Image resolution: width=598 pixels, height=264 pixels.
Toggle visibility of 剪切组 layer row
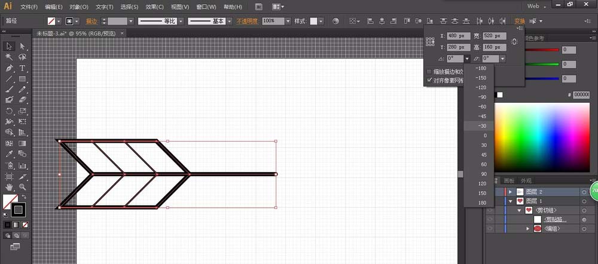490,210
